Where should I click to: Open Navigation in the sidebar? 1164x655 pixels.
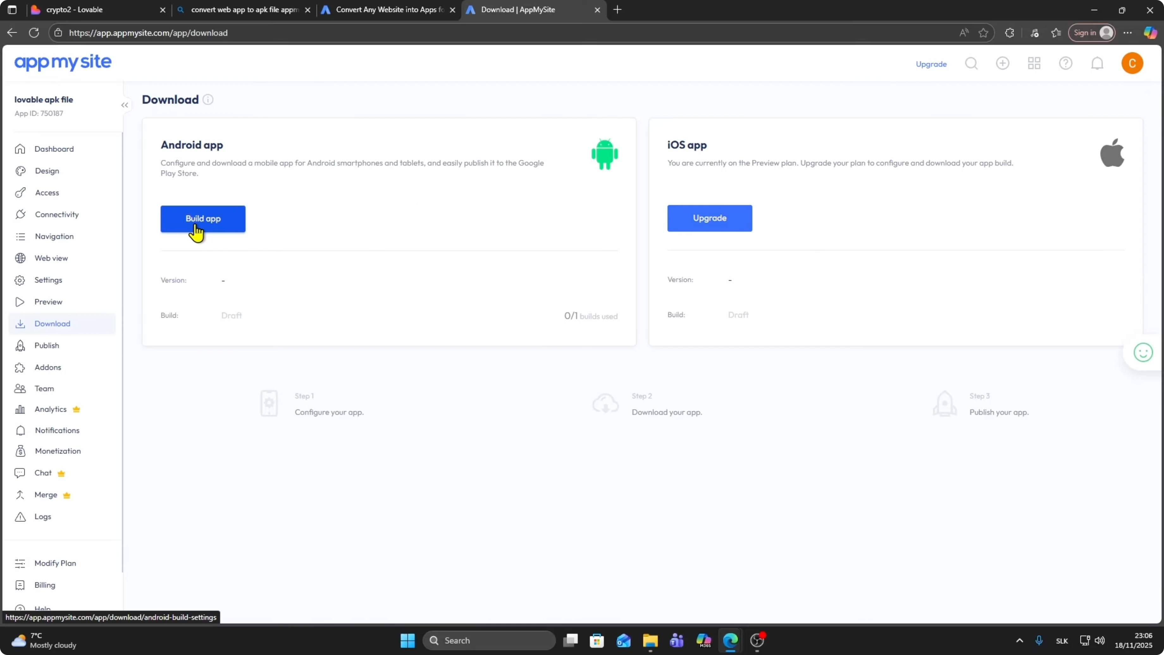pyautogui.click(x=62, y=236)
